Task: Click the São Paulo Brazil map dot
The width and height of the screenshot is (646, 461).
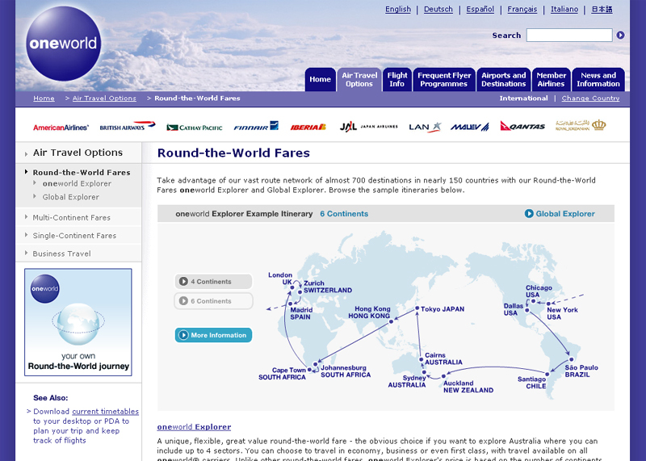Action: (572, 359)
